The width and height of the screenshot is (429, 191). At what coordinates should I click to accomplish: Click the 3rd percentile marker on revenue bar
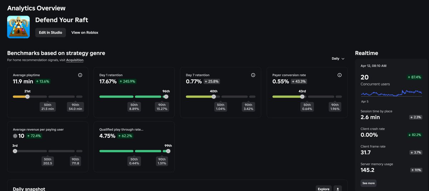pyautogui.click(x=15, y=151)
